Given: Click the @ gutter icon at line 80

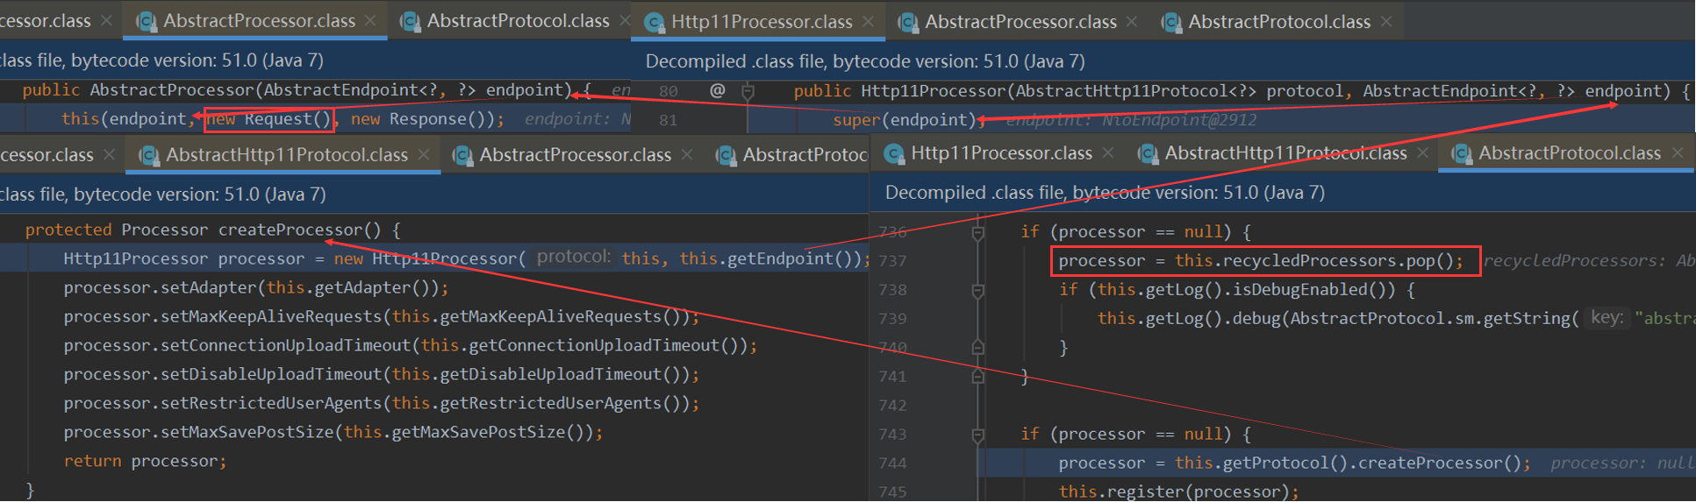Looking at the screenshot, I should [717, 90].
